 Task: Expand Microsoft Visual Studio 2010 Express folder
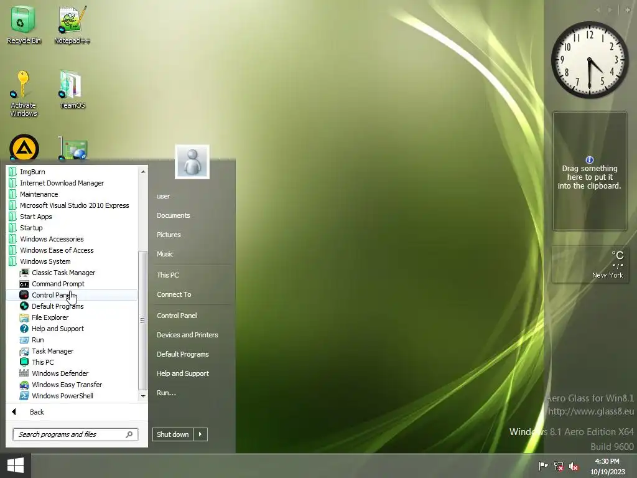[75, 205]
